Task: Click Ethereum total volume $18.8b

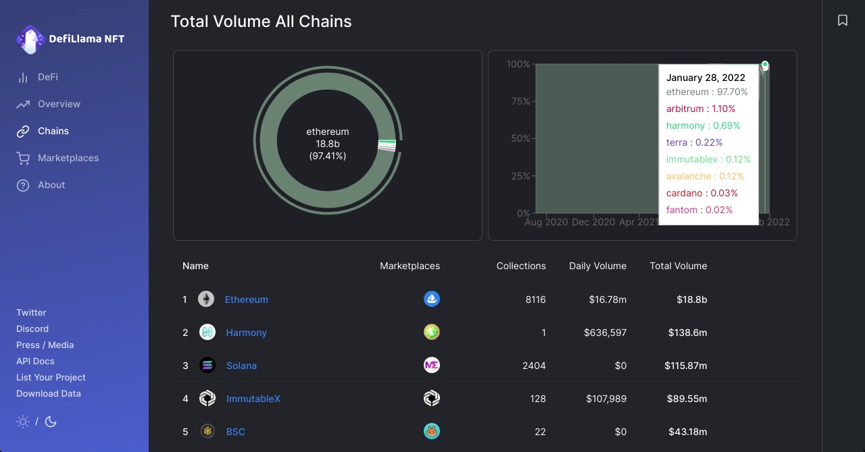Action: click(x=692, y=300)
